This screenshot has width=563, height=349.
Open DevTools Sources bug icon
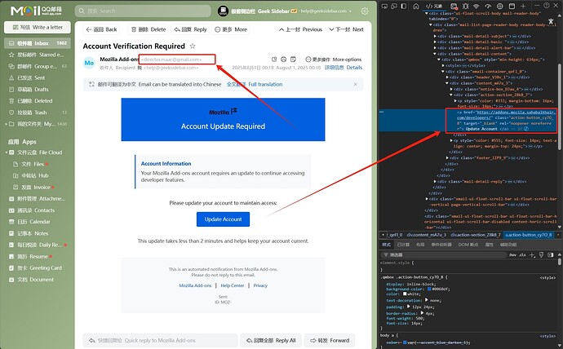(x=465, y=6)
